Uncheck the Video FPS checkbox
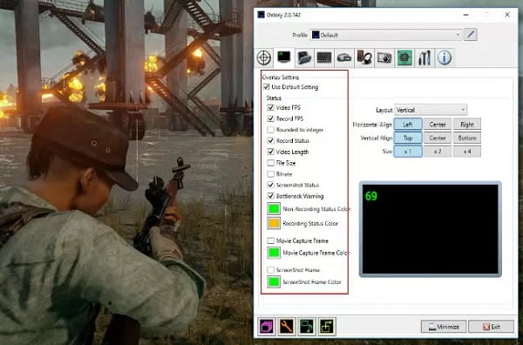The height and width of the screenshot is (345, 523). (271, 108)
